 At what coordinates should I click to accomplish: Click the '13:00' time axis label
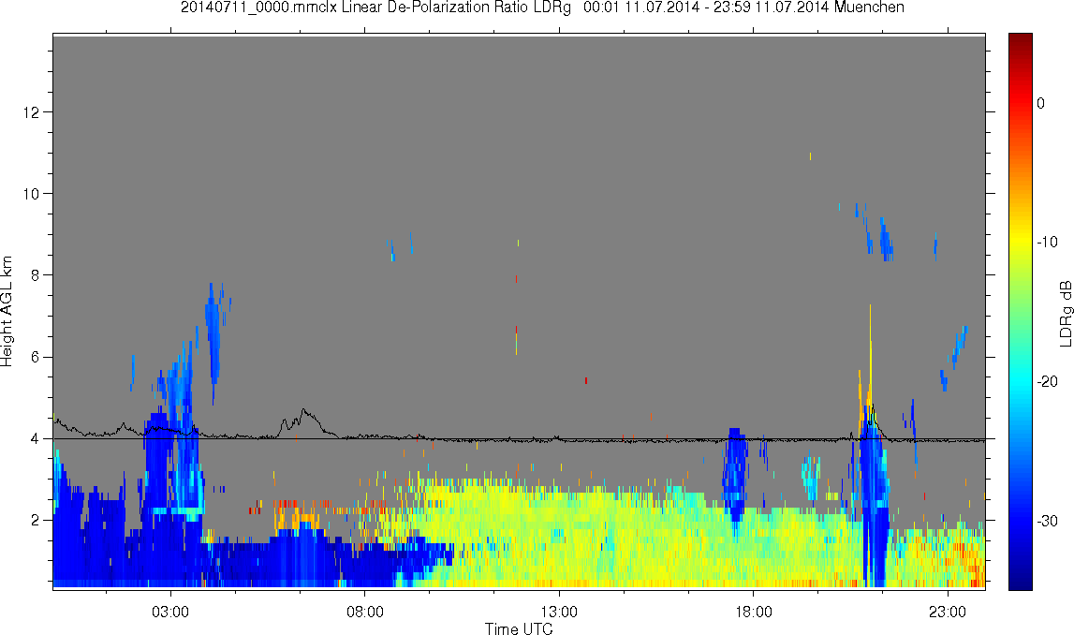click(x=559, y=612)
